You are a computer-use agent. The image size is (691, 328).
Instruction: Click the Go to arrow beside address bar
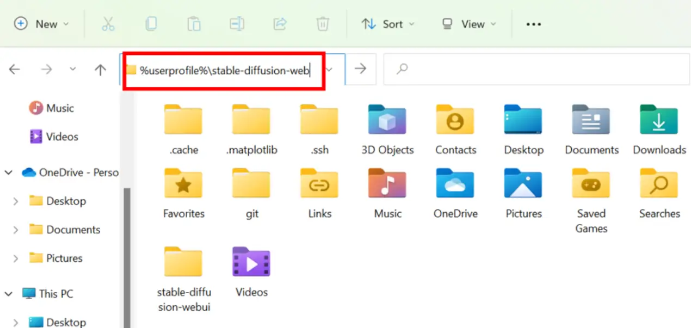tap(360, 69)
